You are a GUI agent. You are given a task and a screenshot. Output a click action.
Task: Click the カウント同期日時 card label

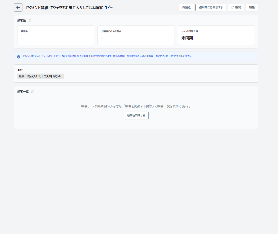tap(189, 31)
